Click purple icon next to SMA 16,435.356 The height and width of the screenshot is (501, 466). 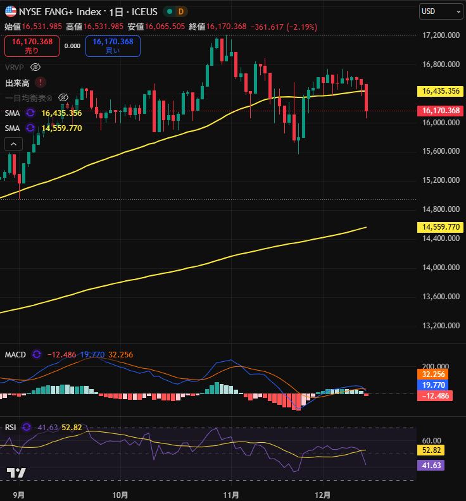click(x=30, y=113)
